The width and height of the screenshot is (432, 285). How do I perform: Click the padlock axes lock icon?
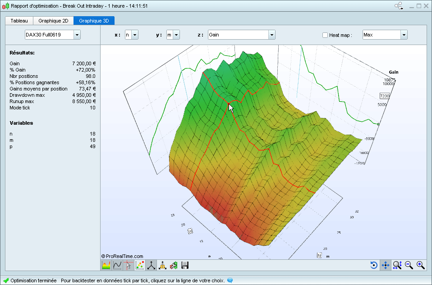coord(162,265)
